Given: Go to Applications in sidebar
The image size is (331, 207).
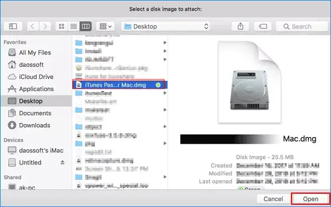Looking at the screenshot, I should coord(36,89).
